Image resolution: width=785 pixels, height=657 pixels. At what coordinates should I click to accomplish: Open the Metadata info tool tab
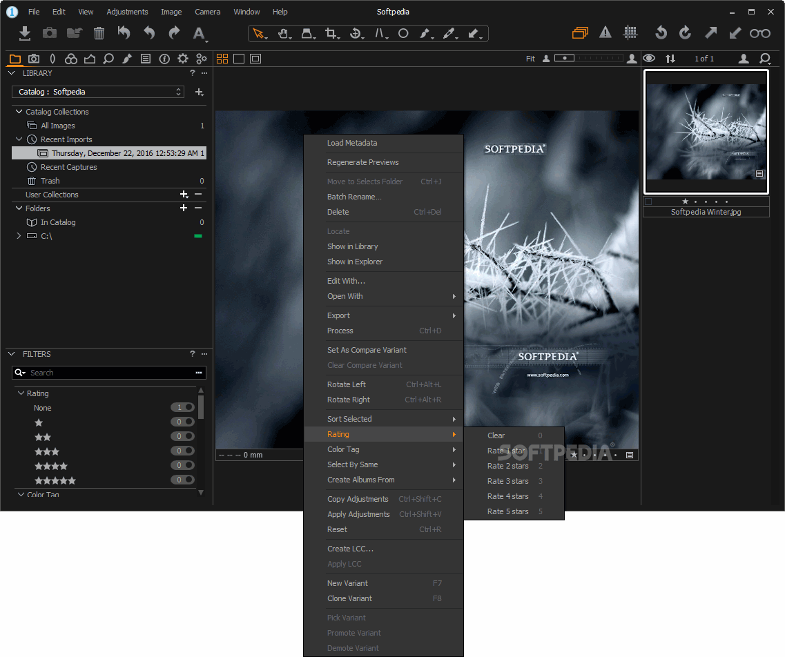tap(164, 59)
